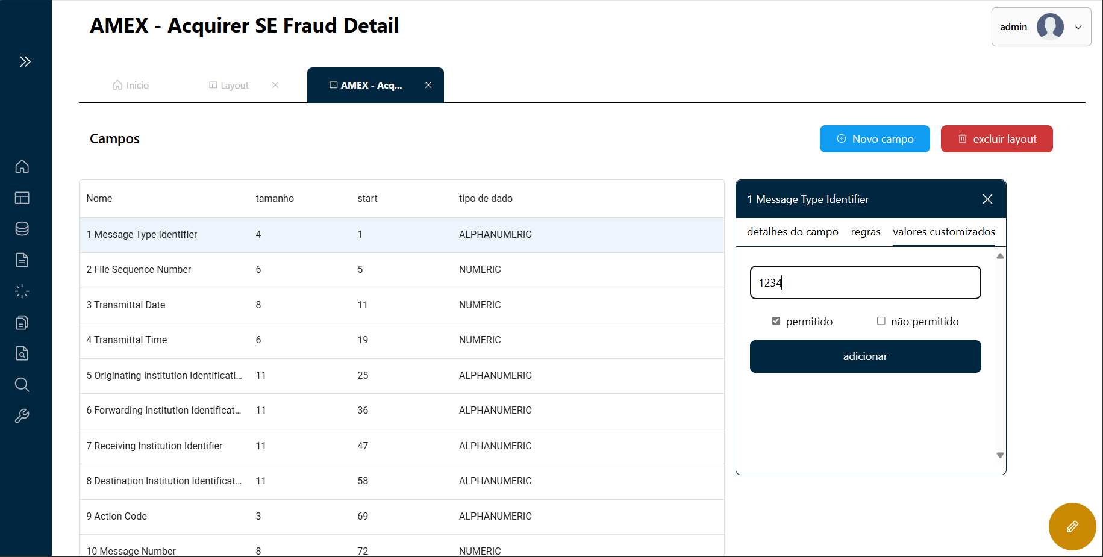Click the magnifier search icon in sidebar
Screen dimensions: 1103x557
pyautogui.click(x=22, y=385)
